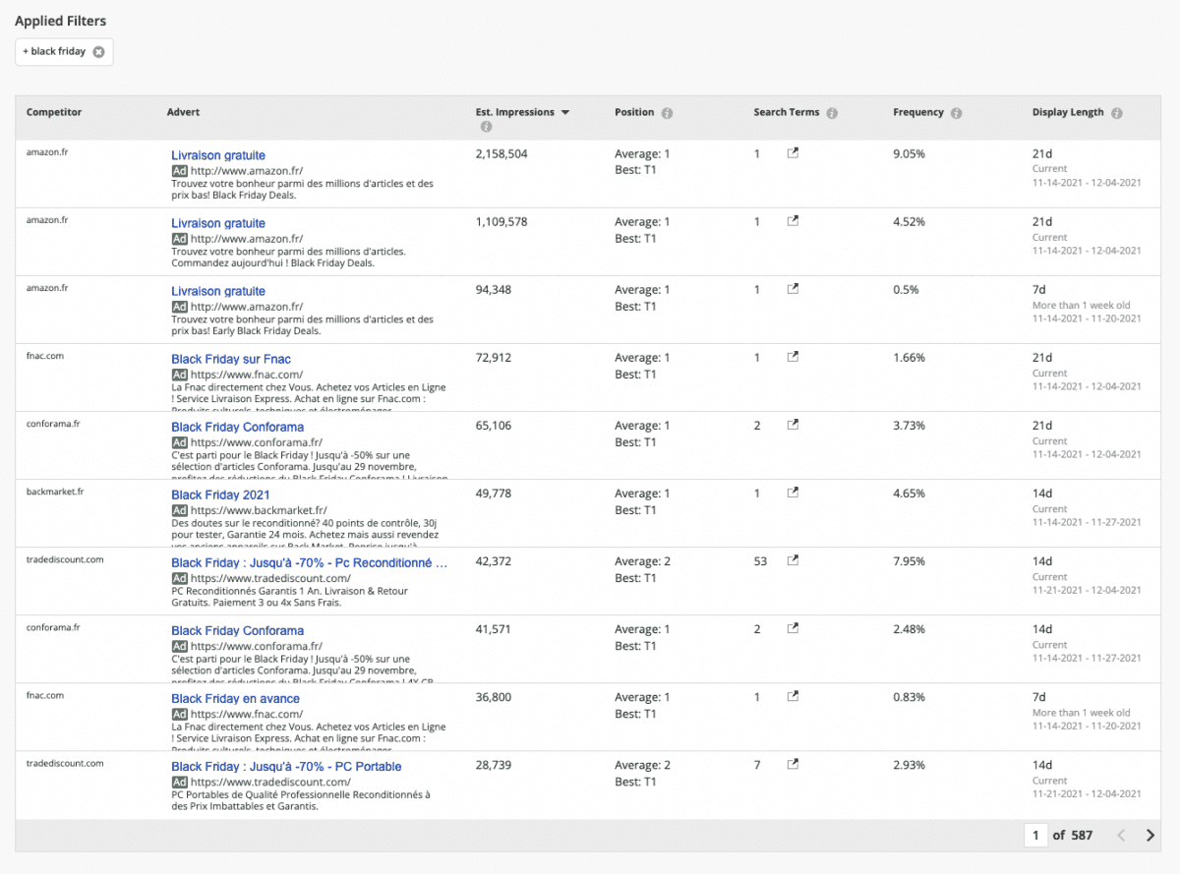Click the 7.95% frequency value

point(909,561)
